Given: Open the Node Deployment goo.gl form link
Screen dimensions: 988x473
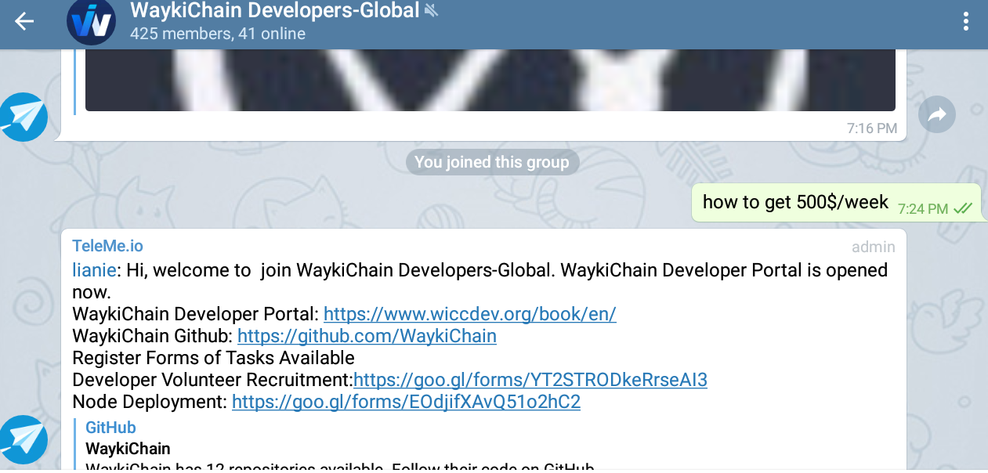Looking at the screenshot, I should pyautogui.click(x=406, y=402).
